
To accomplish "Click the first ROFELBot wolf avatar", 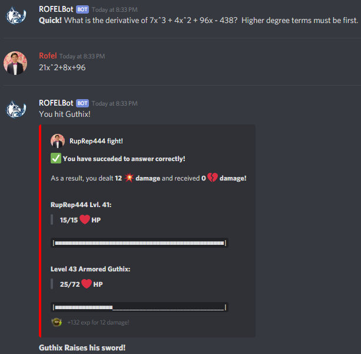I will pos(16,16).
